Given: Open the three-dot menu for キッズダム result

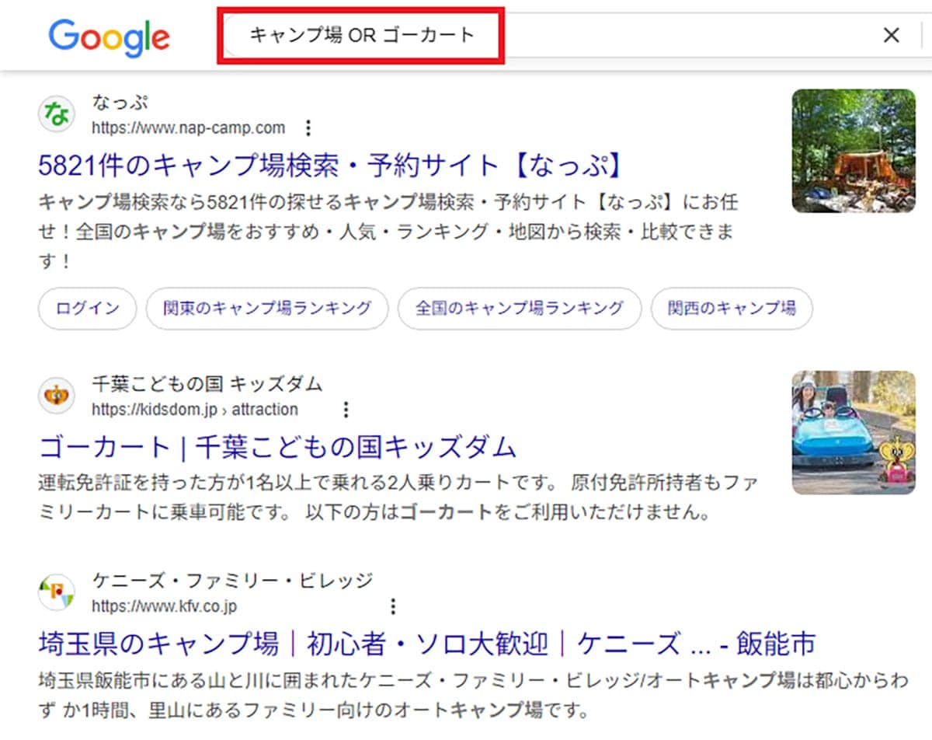Looking at the screenshot, I should (345, 410).
